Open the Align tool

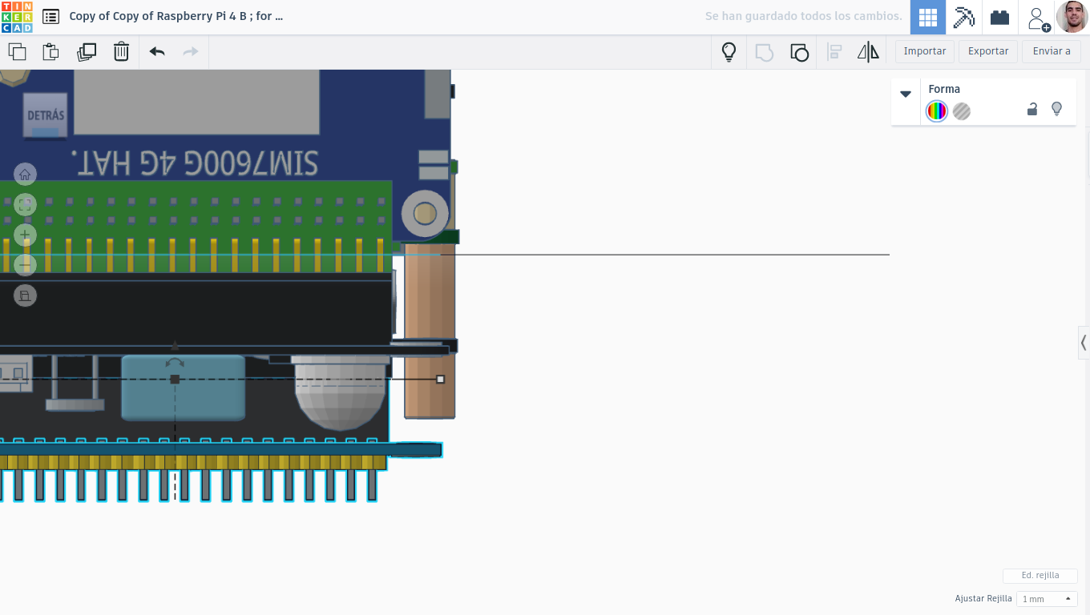tap(834, 52)
